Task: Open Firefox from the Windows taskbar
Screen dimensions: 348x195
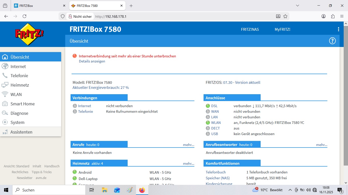Action: click(142, 190)
